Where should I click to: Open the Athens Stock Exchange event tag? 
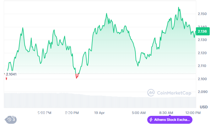tap(170, 120)
